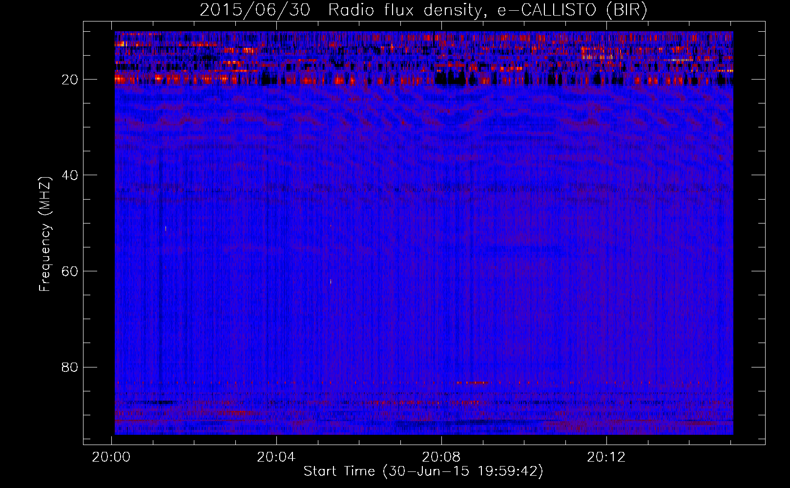This screenshot has width=790, height=488.
Task: Click the "Frequency (MHZ)" y-axis label
Action: [x=44, y=234]
